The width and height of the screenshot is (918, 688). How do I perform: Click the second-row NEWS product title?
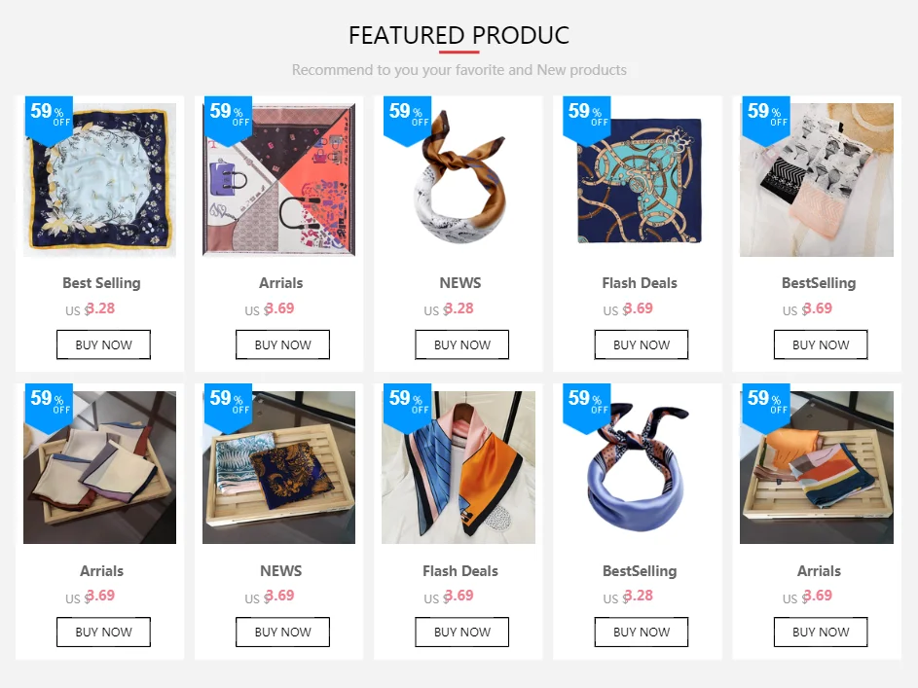tap(281, 571)
